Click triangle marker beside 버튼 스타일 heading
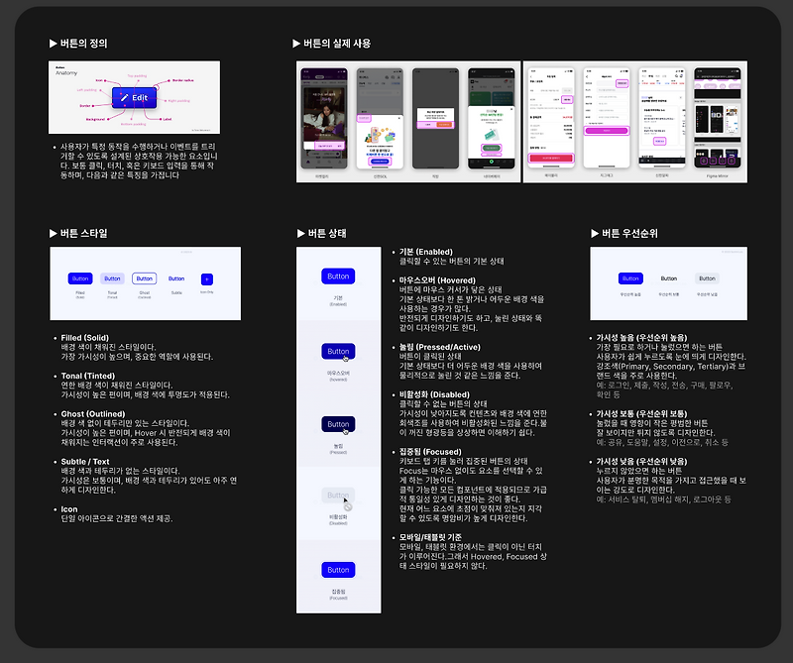Screen dimensions: 793x663 (54, 233)
